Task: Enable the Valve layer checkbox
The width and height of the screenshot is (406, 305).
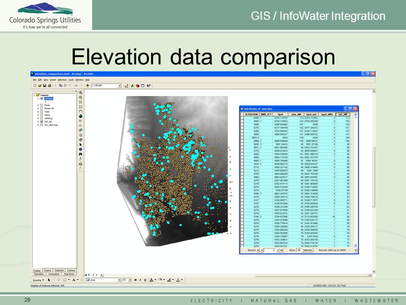Action: pos(42,115)
